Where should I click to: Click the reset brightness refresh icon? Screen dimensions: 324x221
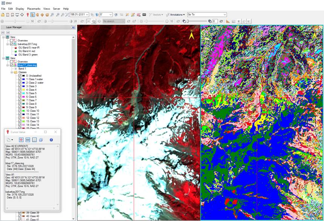pos(39,21)
